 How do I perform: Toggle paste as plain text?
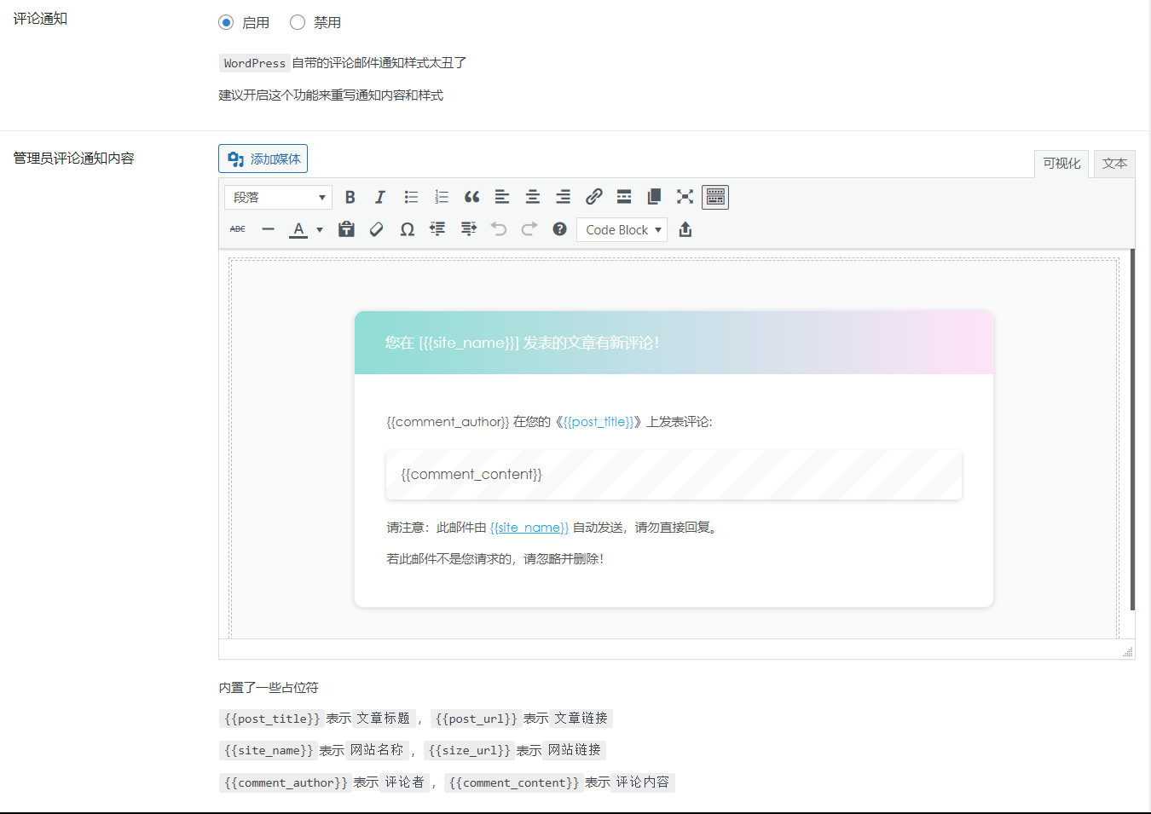pyautogui.click(x=346, y=229)
